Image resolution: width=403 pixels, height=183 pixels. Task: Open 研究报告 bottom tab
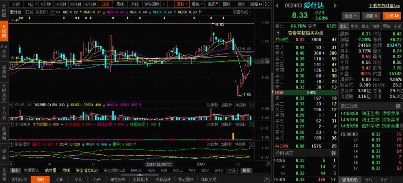(x=118, y=180)
